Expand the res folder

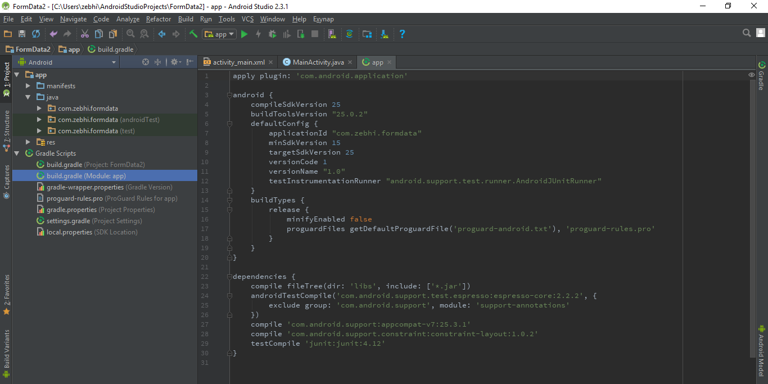click(27, 142)
